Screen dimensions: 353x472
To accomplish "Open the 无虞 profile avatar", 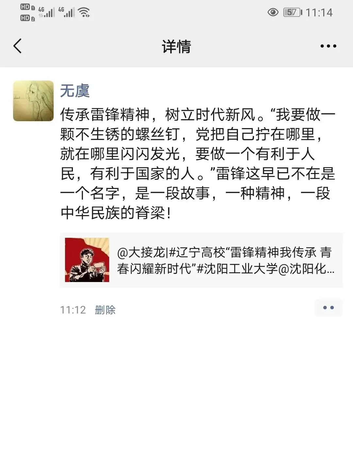I will (33, 101).
